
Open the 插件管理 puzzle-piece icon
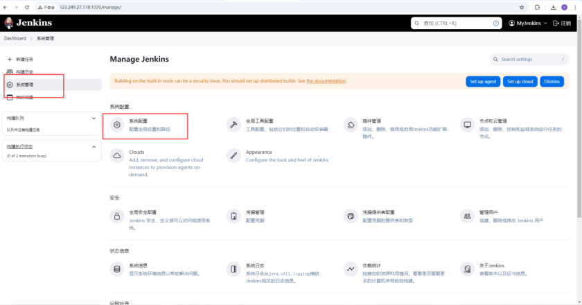pyautogui.click(x=351, y=125)
